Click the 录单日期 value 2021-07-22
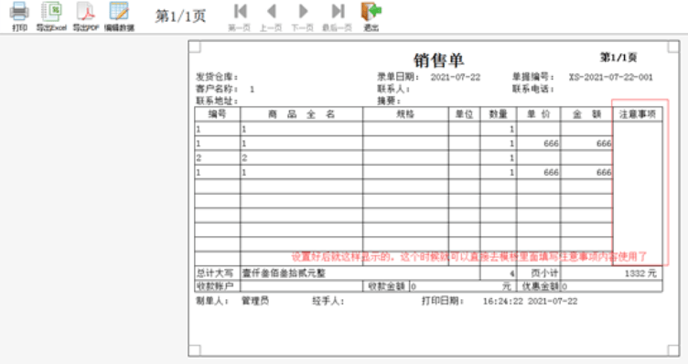The image size is (688, 364). coord(455,77)
